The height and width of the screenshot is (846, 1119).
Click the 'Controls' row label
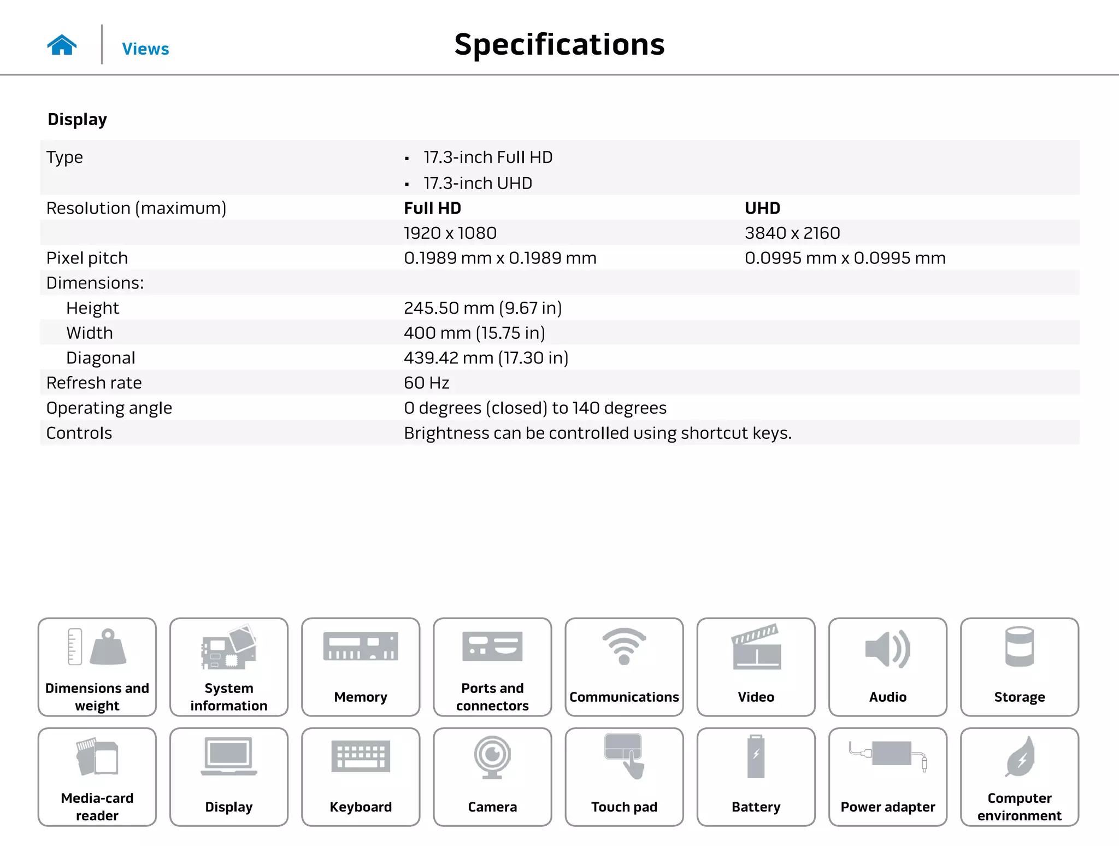click(x=79, y=433)
